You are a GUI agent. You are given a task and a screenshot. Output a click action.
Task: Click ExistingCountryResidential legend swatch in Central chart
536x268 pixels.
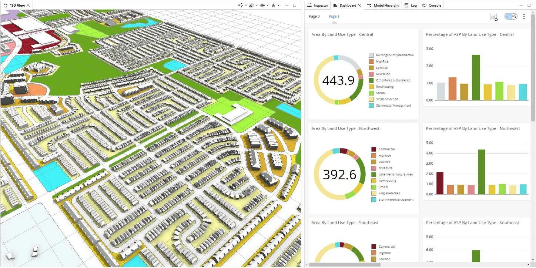[371, 55]
